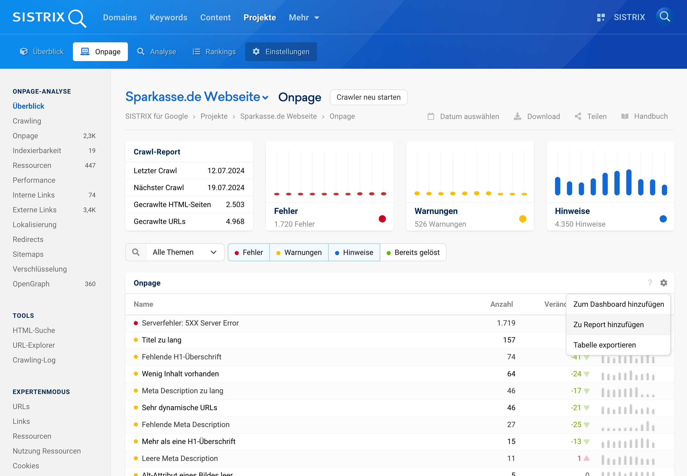Open Externe Links in the sidebar
The height and width of the screenshot is (476, 687).
[x=35, y=210]
